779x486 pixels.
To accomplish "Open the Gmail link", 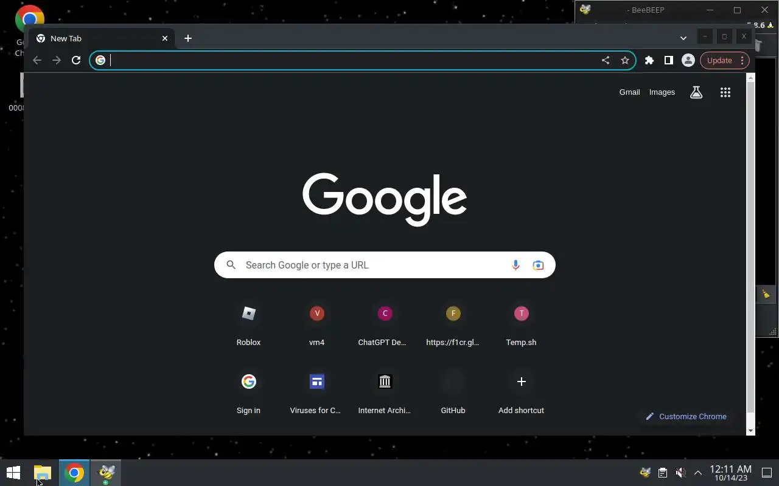I will (629, 92).
